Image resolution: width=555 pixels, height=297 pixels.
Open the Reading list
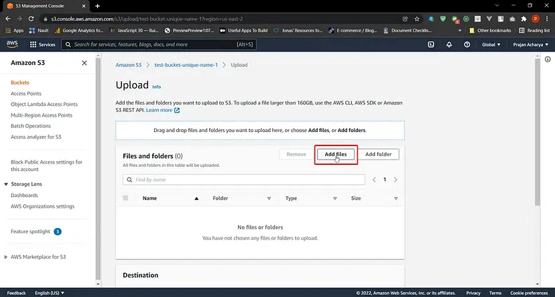click(x=534, y=30)
